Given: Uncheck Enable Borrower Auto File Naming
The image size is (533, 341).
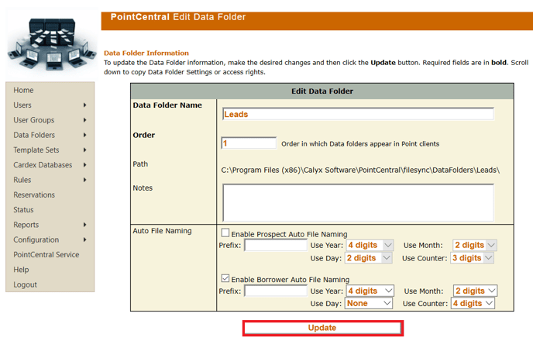Looking at the screenshot, I should [225, 278].
